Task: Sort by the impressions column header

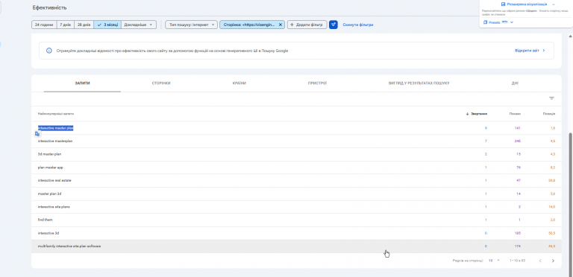Action: tap(515, 114)
